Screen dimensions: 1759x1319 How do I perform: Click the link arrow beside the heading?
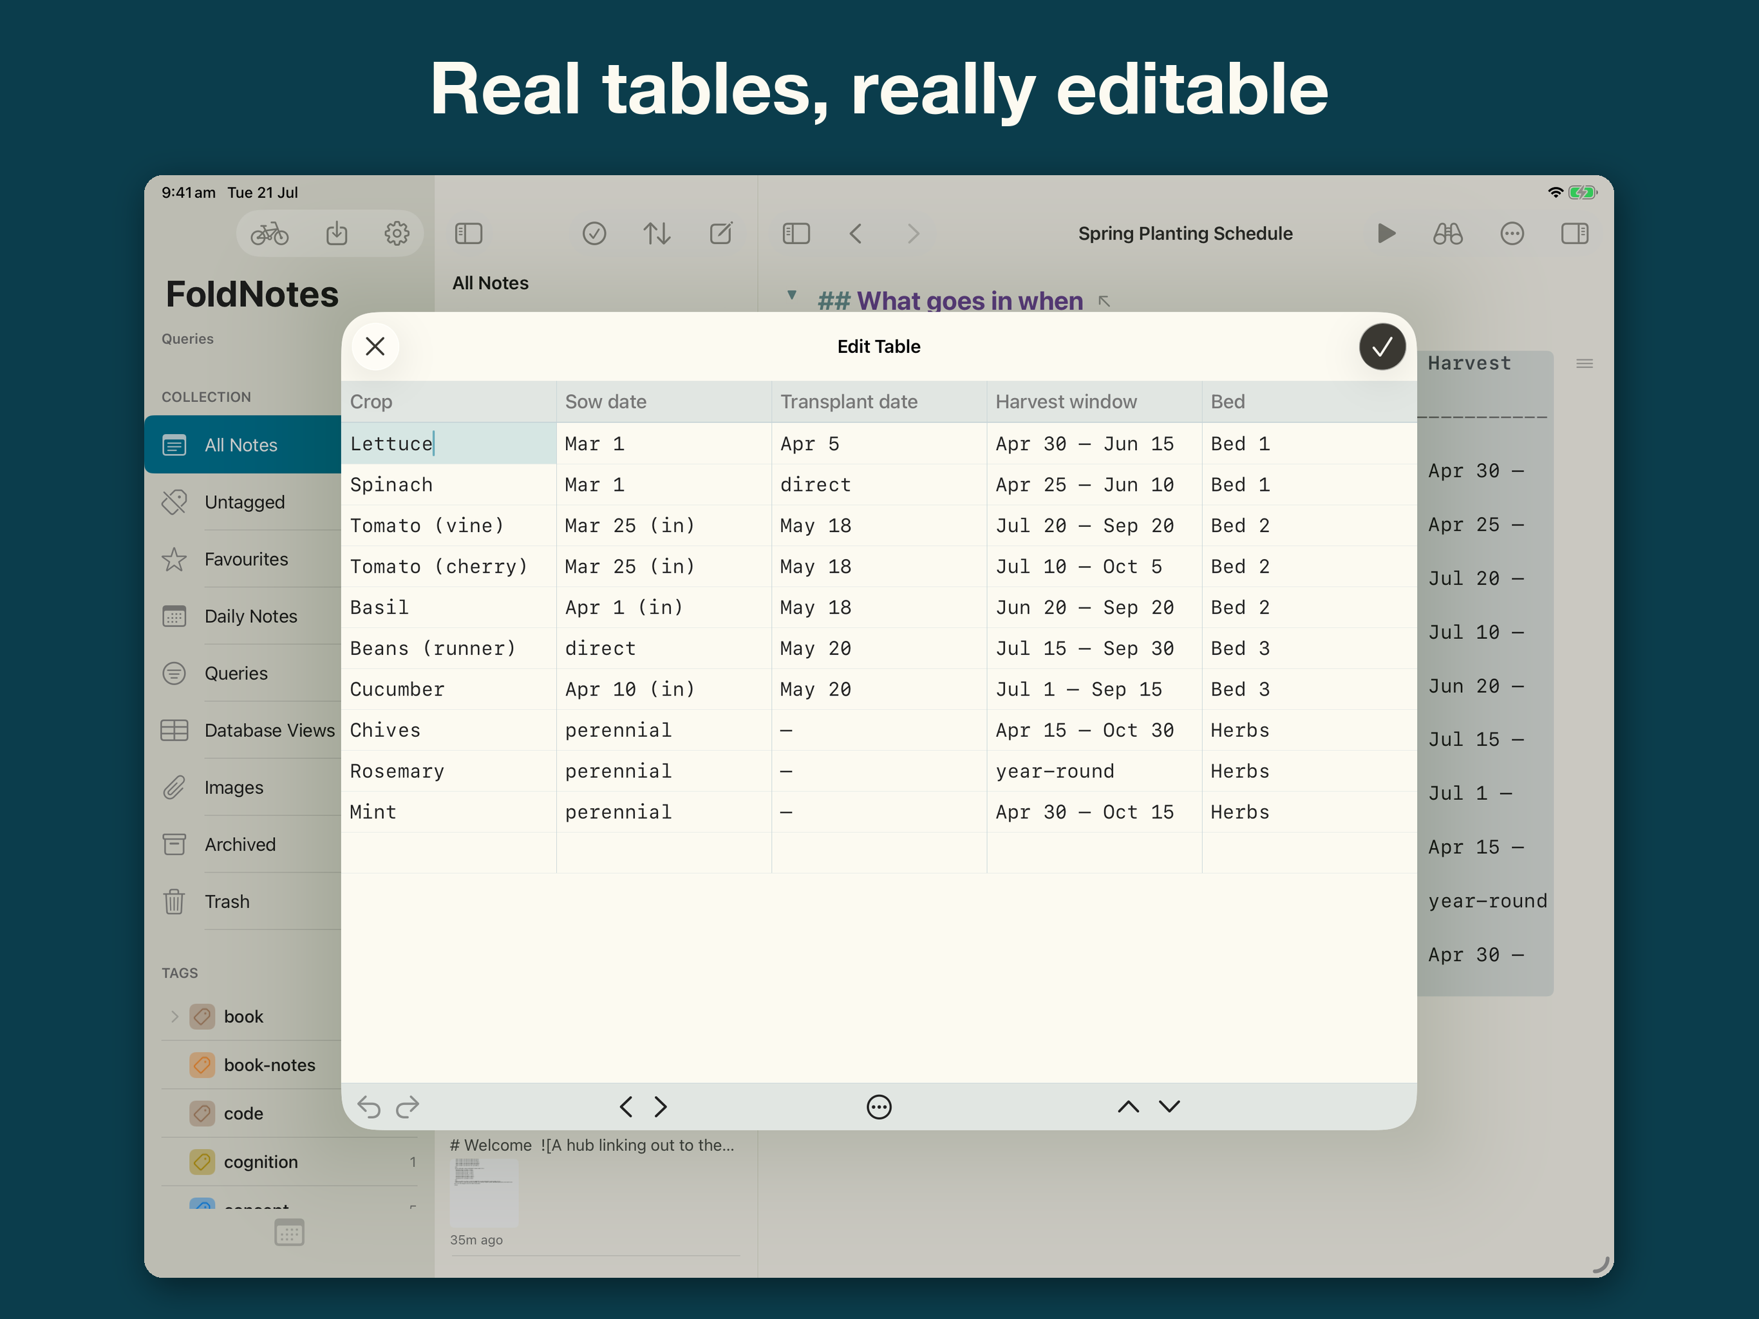click(1104, 301)
